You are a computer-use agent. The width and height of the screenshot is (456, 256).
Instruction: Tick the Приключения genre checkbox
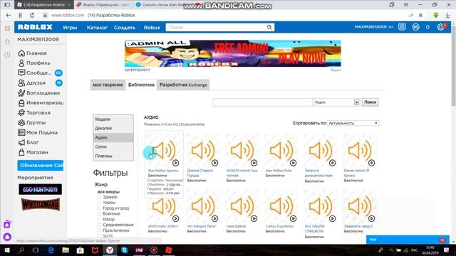tap(99, 230)
